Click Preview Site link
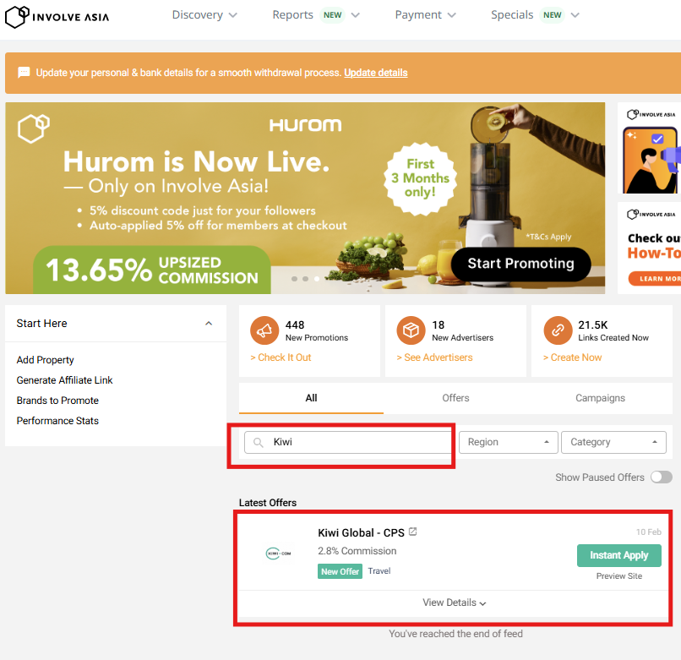Viewport: 681px width, 660px height. click(618, 576)
